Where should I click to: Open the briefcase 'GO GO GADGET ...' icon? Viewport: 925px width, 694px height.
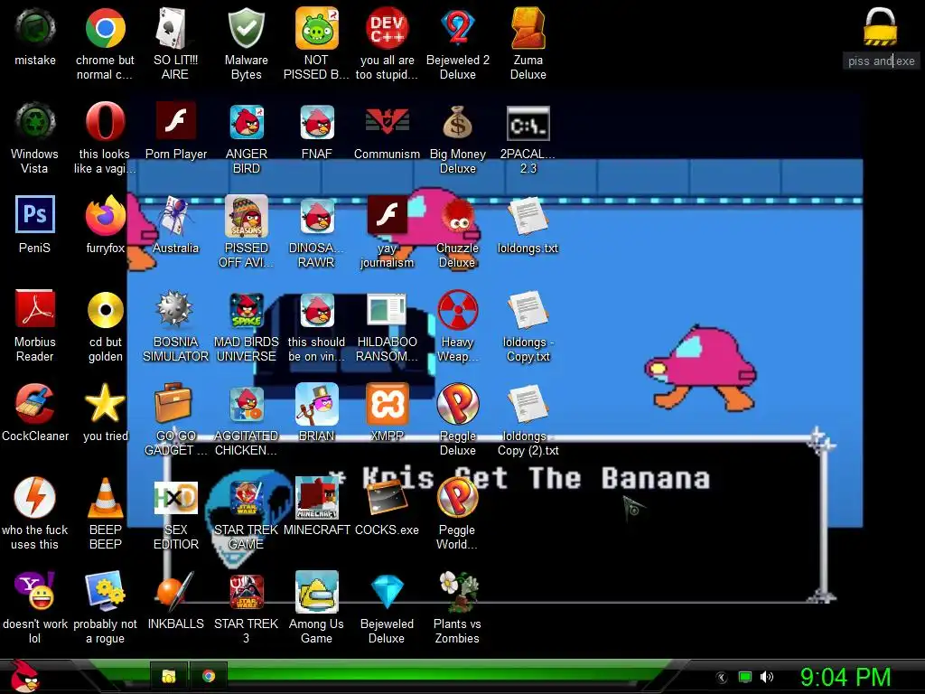174,404
